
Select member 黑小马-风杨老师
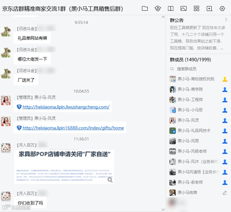(198, 151)
